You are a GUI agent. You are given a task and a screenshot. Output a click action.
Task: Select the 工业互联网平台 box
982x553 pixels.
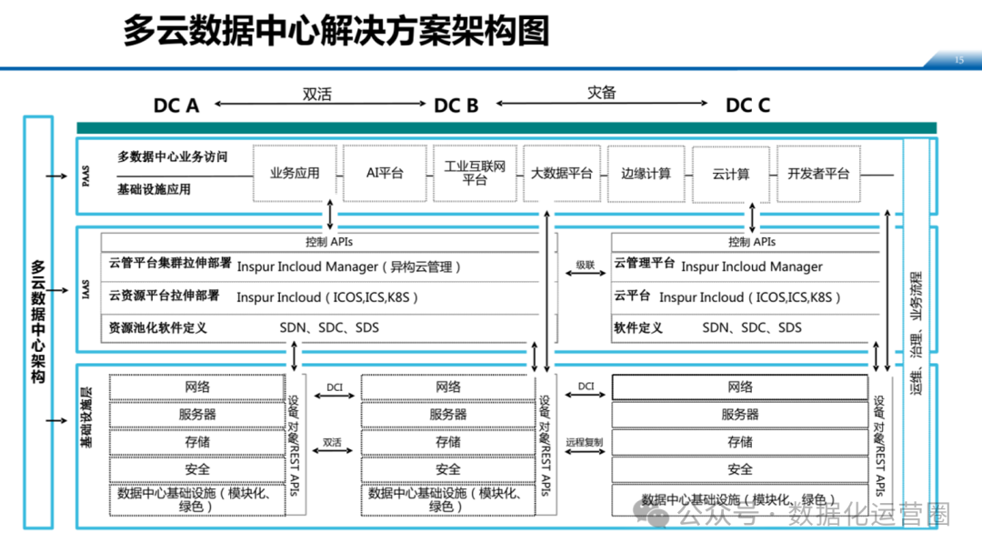(475, 174)
